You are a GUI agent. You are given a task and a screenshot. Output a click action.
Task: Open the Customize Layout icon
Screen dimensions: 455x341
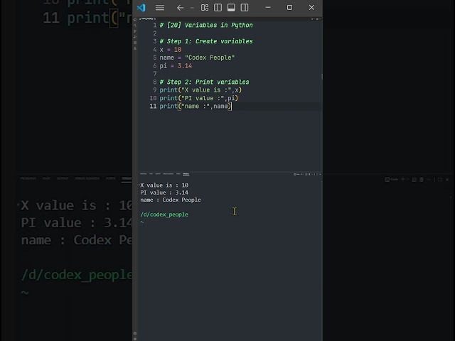click(205, 8)
